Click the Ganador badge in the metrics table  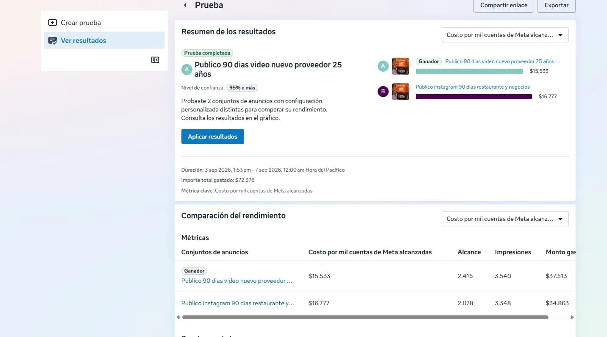pos(195,271)
